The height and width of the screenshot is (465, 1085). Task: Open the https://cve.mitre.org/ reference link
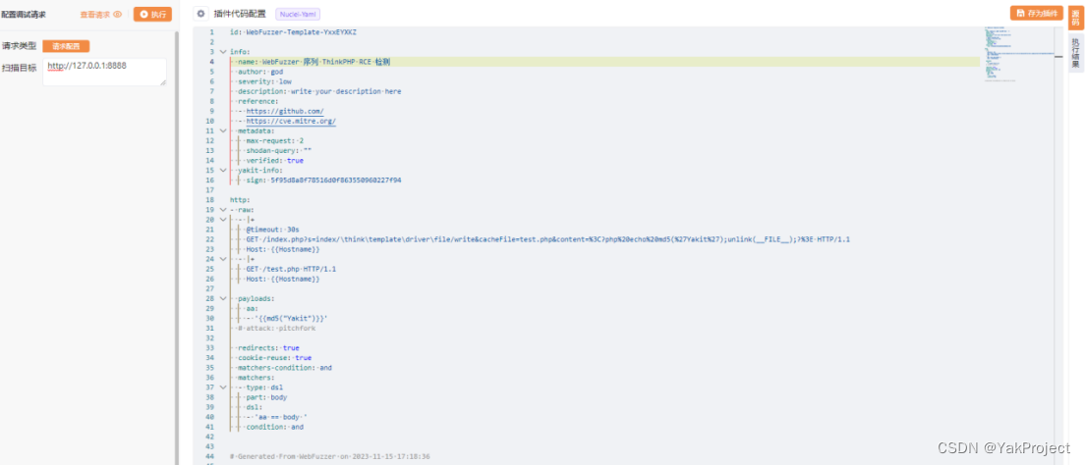coord(291,121)
